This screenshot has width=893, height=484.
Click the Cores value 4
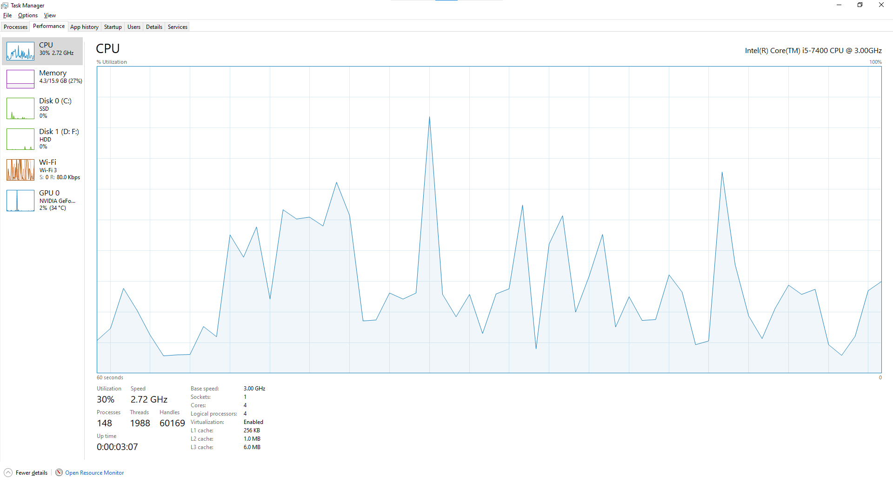point(245,405)
